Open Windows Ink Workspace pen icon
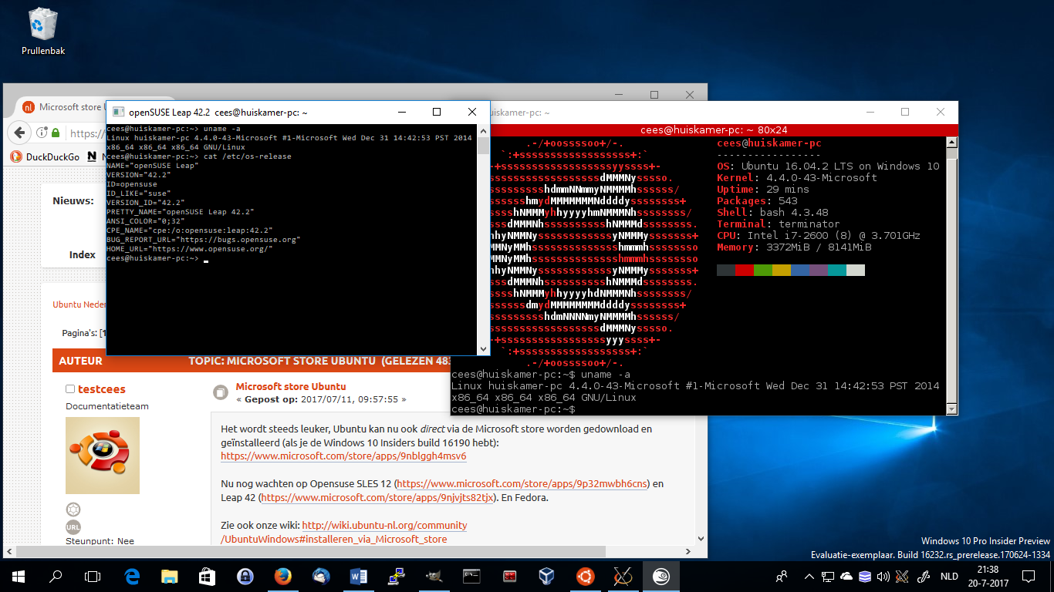The width and height of the screenshot is (1054, 592). point(922,576)
